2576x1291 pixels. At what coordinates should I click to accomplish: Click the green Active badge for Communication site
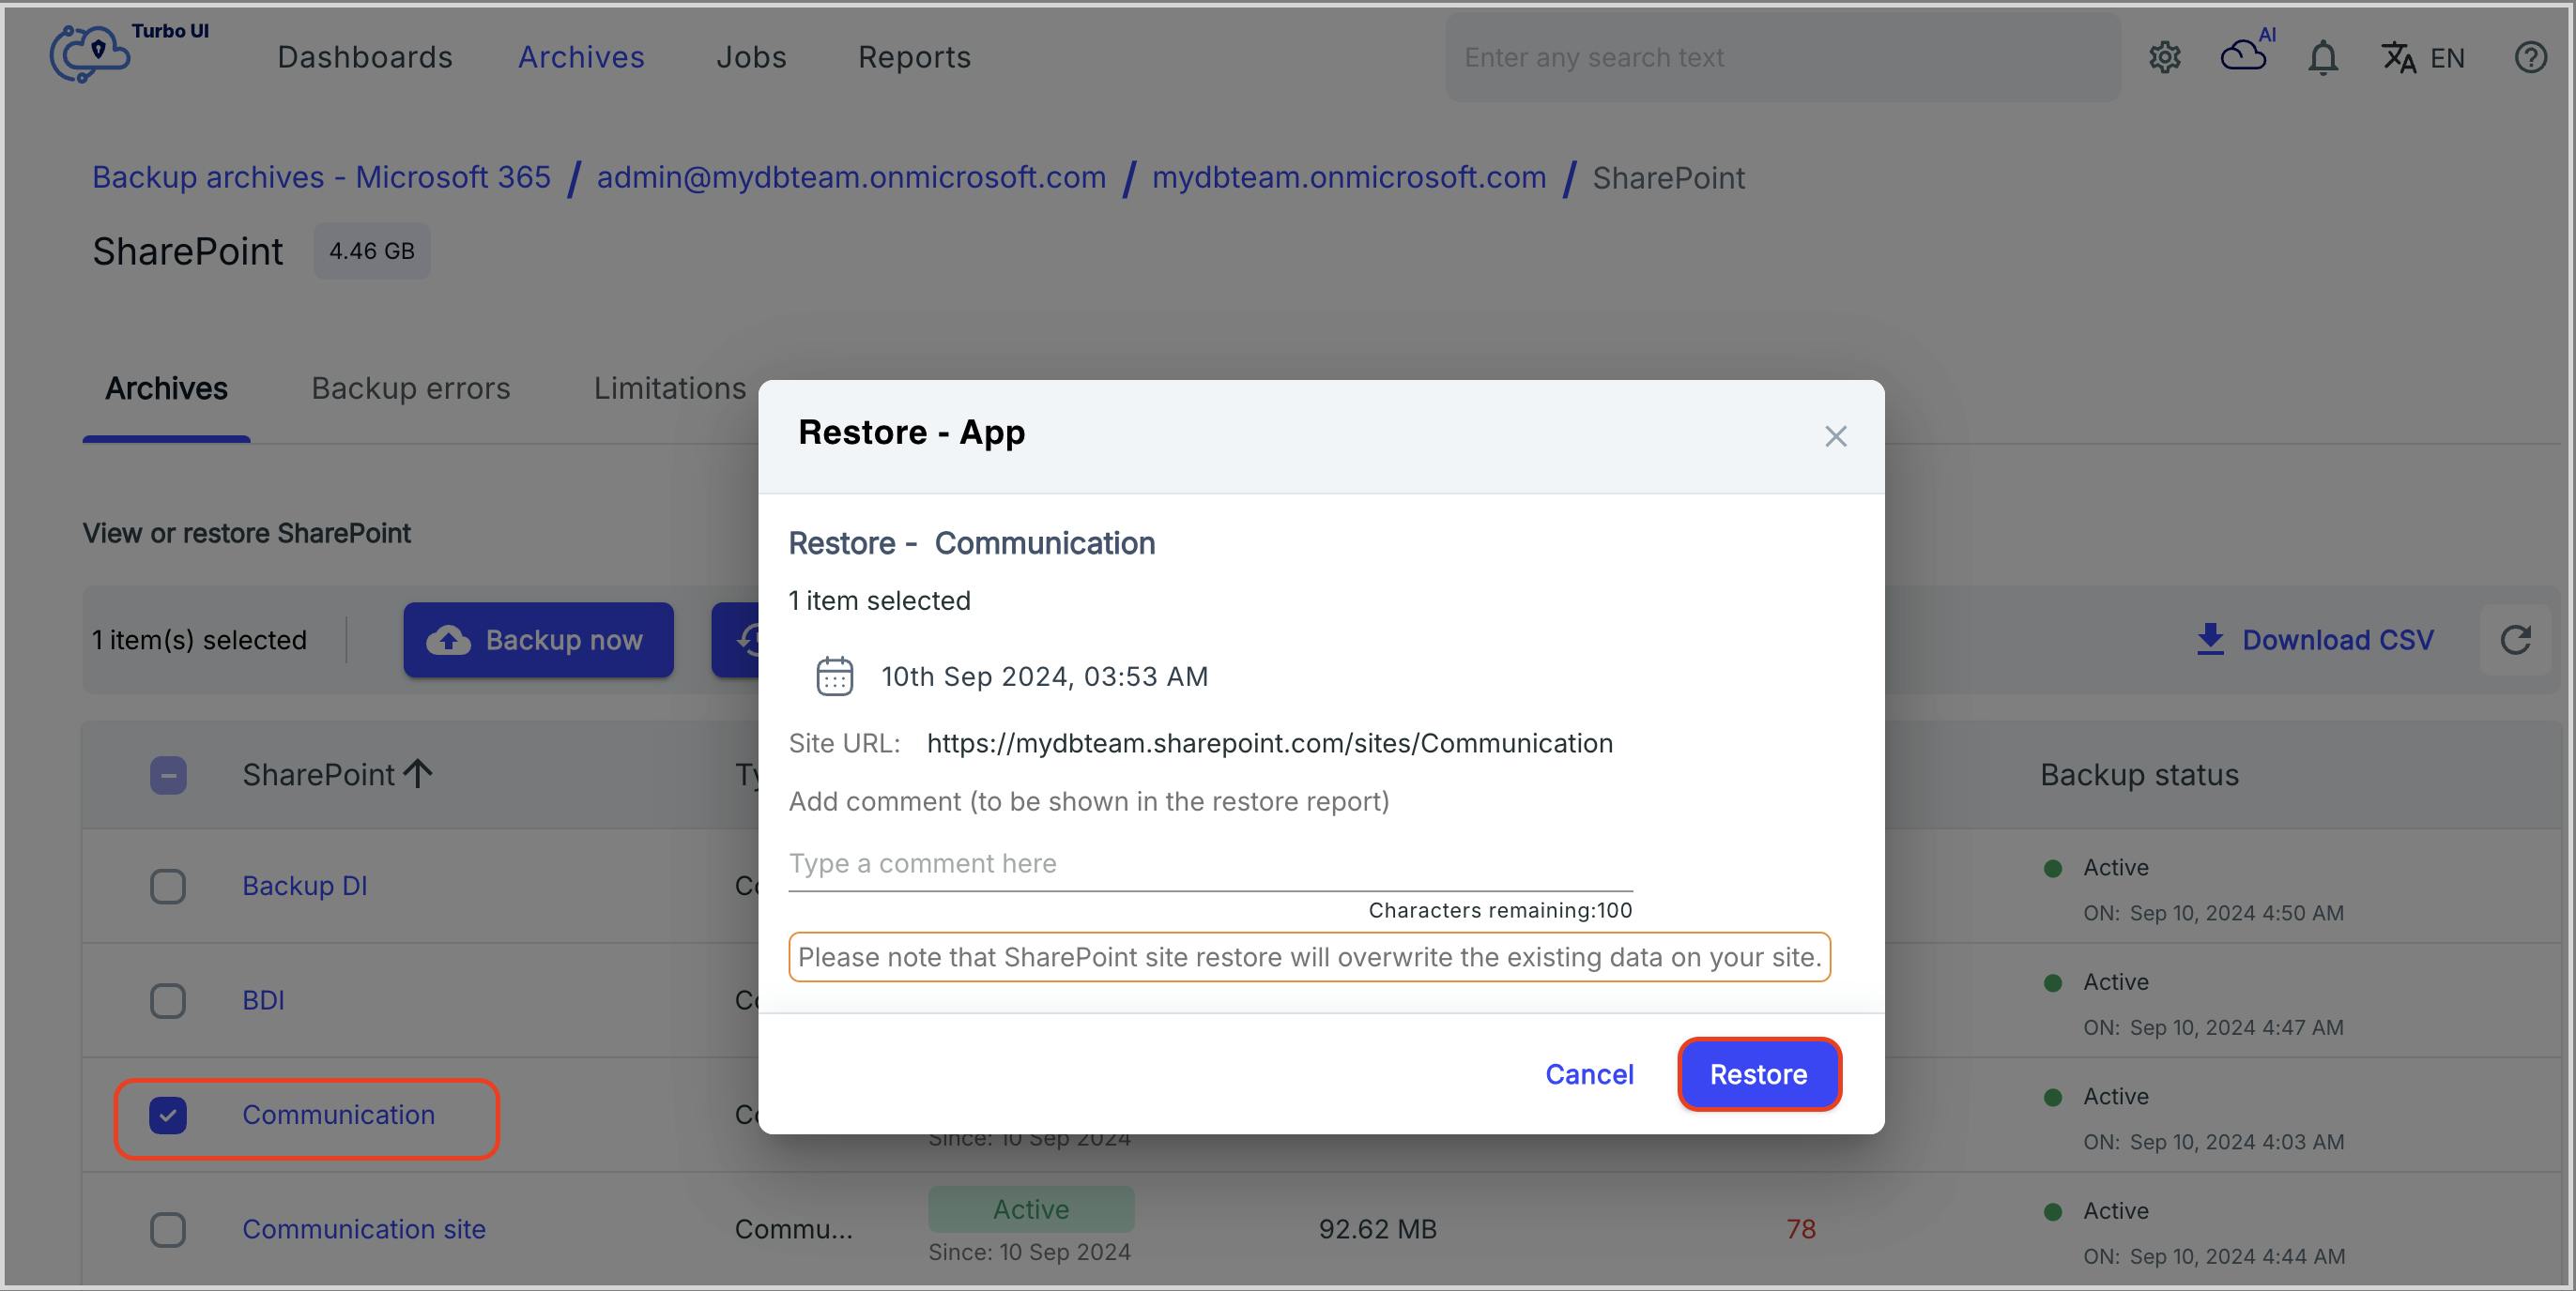coord(1031,1209)
